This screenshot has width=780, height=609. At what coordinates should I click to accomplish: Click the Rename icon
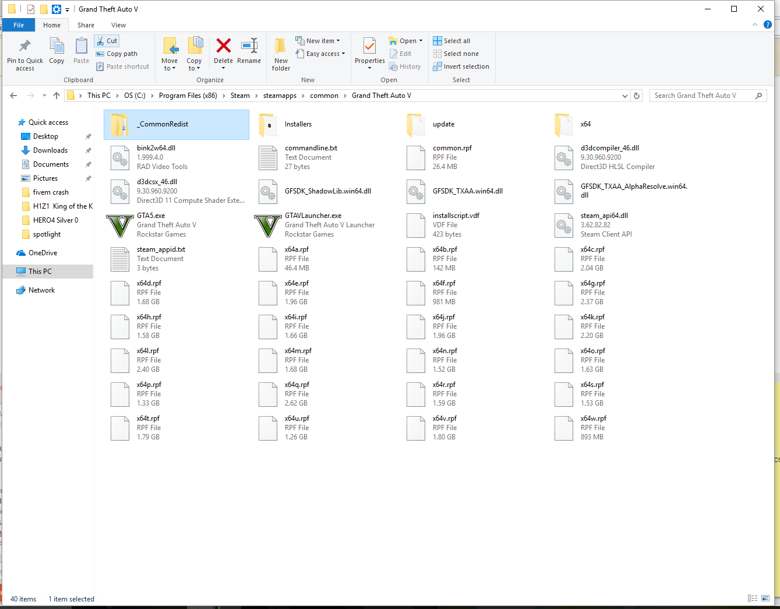coord(249,46)
